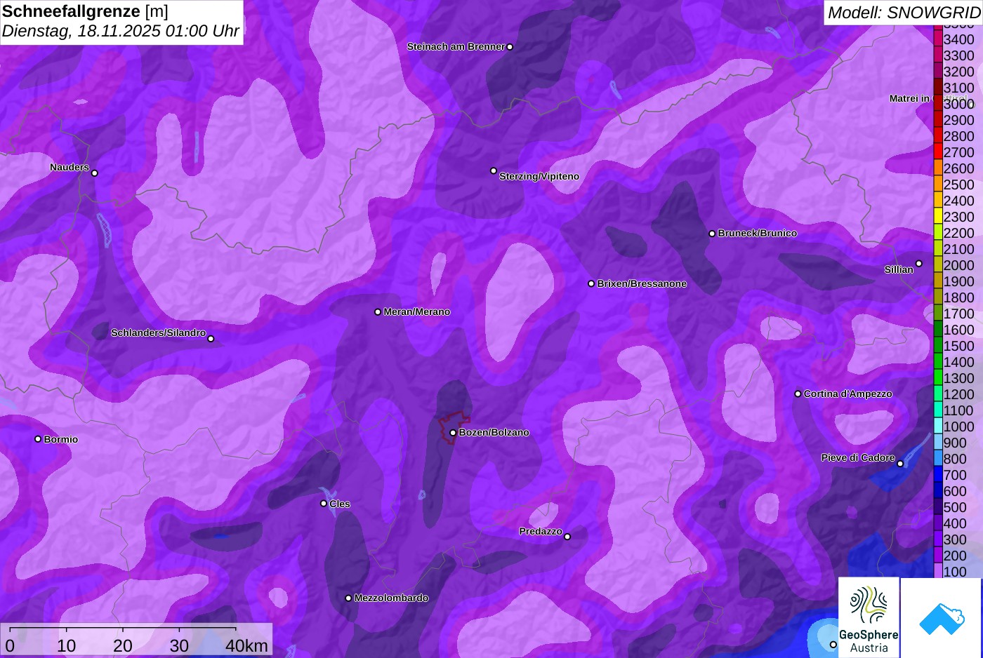983x658 pixels.
Task: Click the 500 m legend color swatch
Action: point(937,507)
